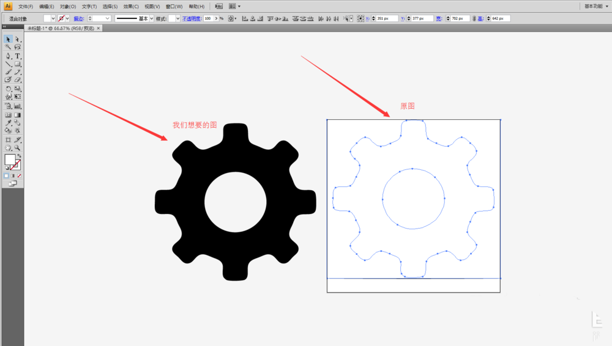
Task: Select the Direct Selection tool
Action: click(x=18, y=39)
